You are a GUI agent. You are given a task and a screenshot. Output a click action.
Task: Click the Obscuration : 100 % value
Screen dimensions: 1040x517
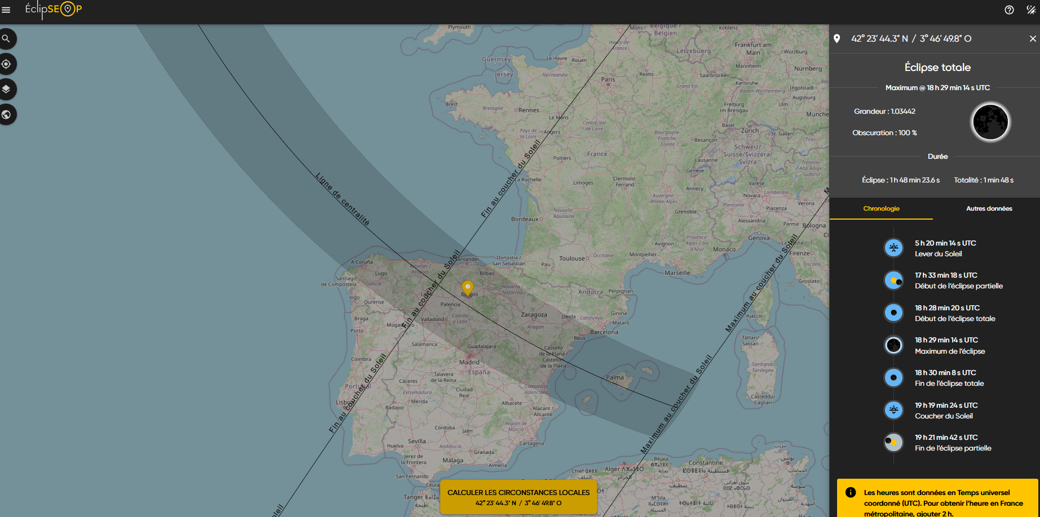(x=884, y=132)
